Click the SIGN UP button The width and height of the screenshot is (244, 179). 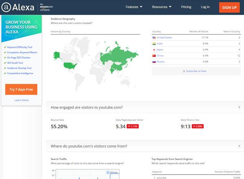pyautogui.click(x=229, y=7)
